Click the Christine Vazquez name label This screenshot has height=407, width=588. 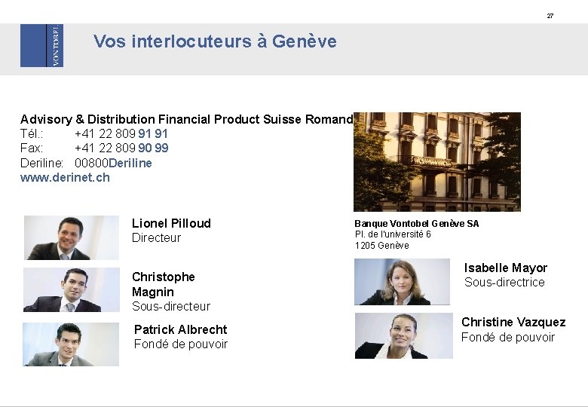click(x=514, y=322)
